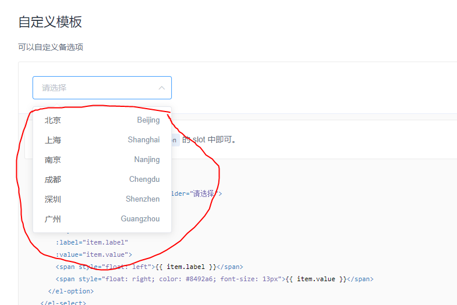
Task: Collapse the select with the up chevron
Action: pos(162,88)
